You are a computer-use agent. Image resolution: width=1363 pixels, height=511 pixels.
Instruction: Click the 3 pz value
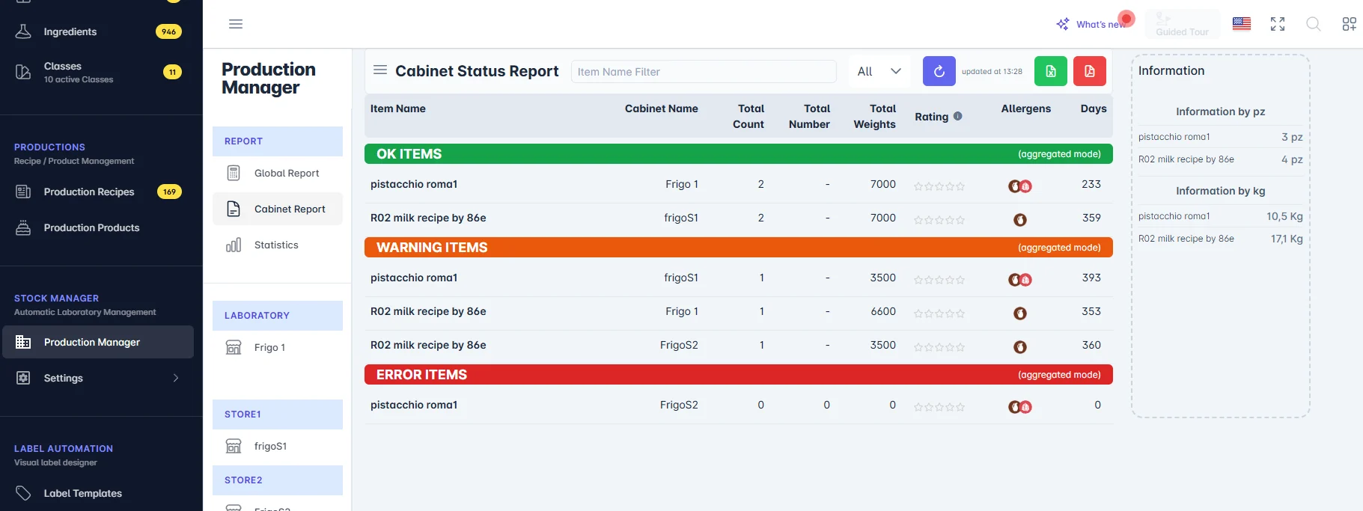(x=1292, y=137)
